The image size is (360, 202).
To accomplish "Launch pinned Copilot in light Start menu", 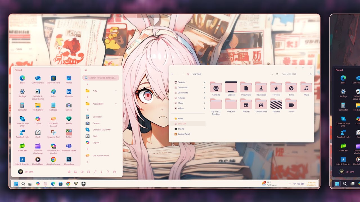I will pos(38,120).
